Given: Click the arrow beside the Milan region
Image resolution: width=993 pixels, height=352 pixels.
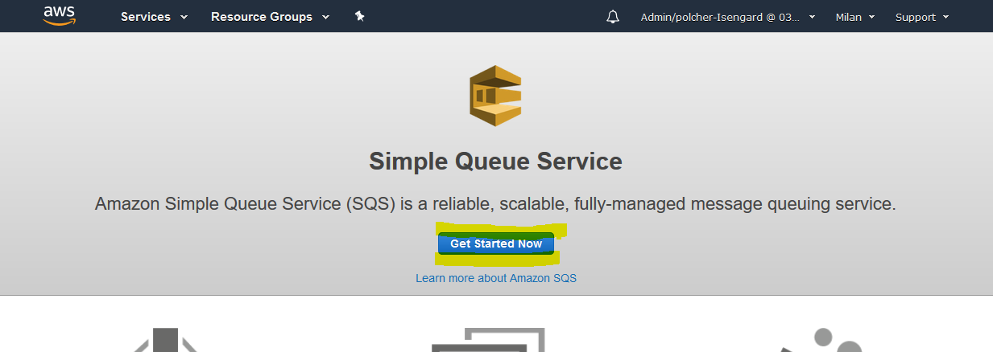Looking at the screenshot, I should tap(871, 17).
